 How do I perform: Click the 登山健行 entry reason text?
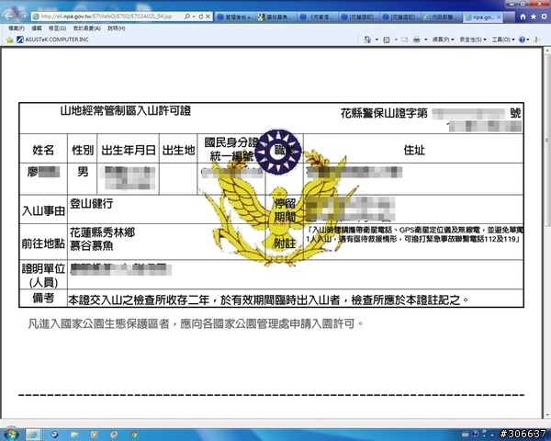click(x=91, y=204)
